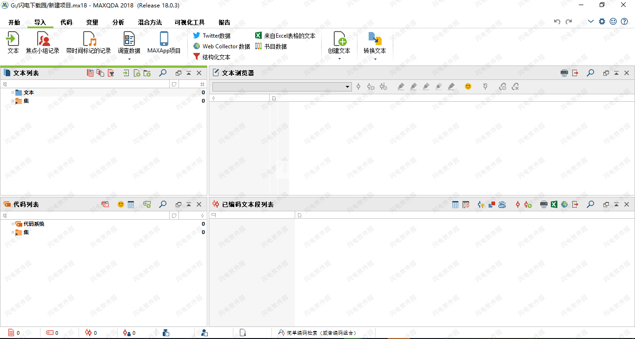635x339 pixels.
Task: Toggle the last highlighter in 文本浏览器 toolbar
Action: click(x=451, y=86)
